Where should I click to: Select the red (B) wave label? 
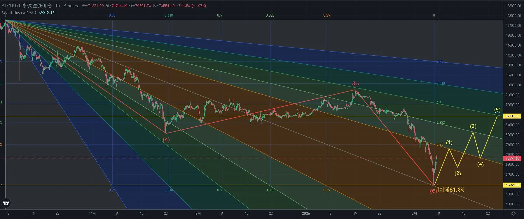pyautogui.click(x=355, y=84)
